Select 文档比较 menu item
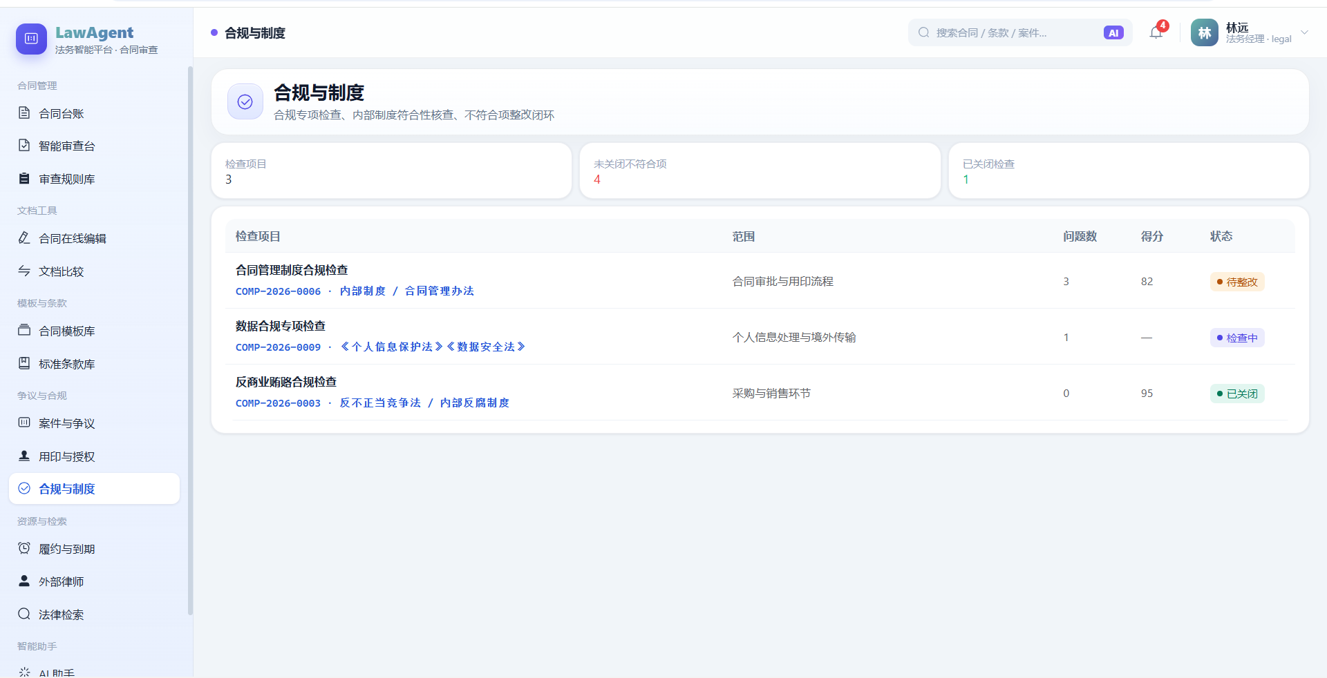1327x678 pixels. coord(94,271)
